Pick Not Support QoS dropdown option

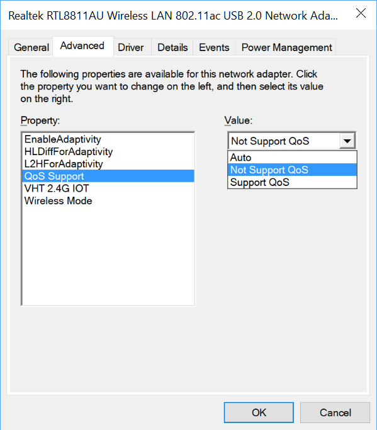coord(292,170)
